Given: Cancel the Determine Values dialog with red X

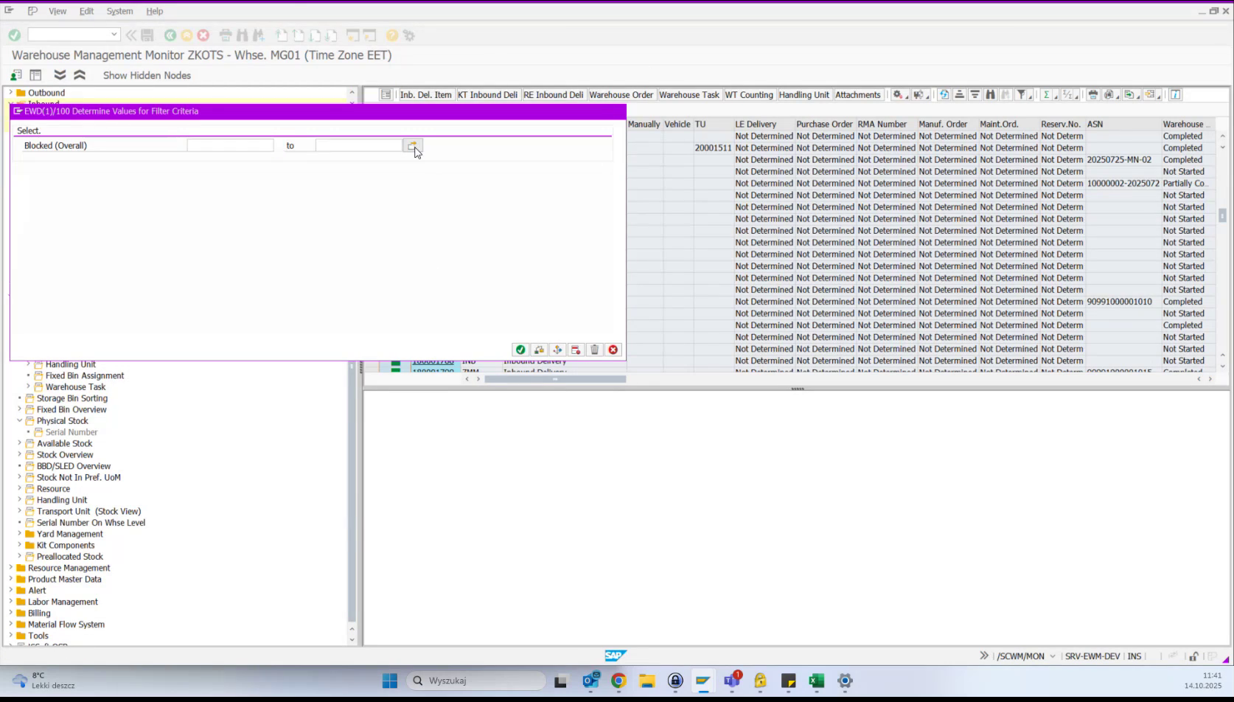Looking at the screenshot, I should 613,350.
